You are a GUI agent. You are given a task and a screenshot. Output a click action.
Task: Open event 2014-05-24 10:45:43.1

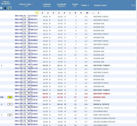[x=26, y=33]
